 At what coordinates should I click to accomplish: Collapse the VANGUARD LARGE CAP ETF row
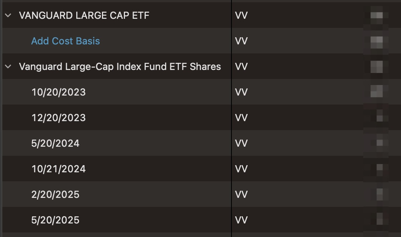8,15
